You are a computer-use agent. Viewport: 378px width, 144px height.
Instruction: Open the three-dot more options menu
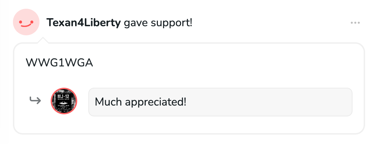pos(355,23)
